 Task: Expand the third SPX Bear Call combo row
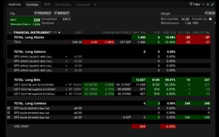8,117
